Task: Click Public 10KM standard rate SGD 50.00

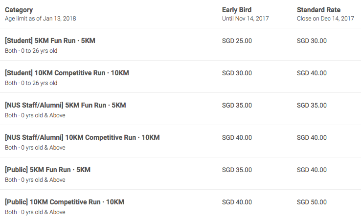Action: click(312, 202)
